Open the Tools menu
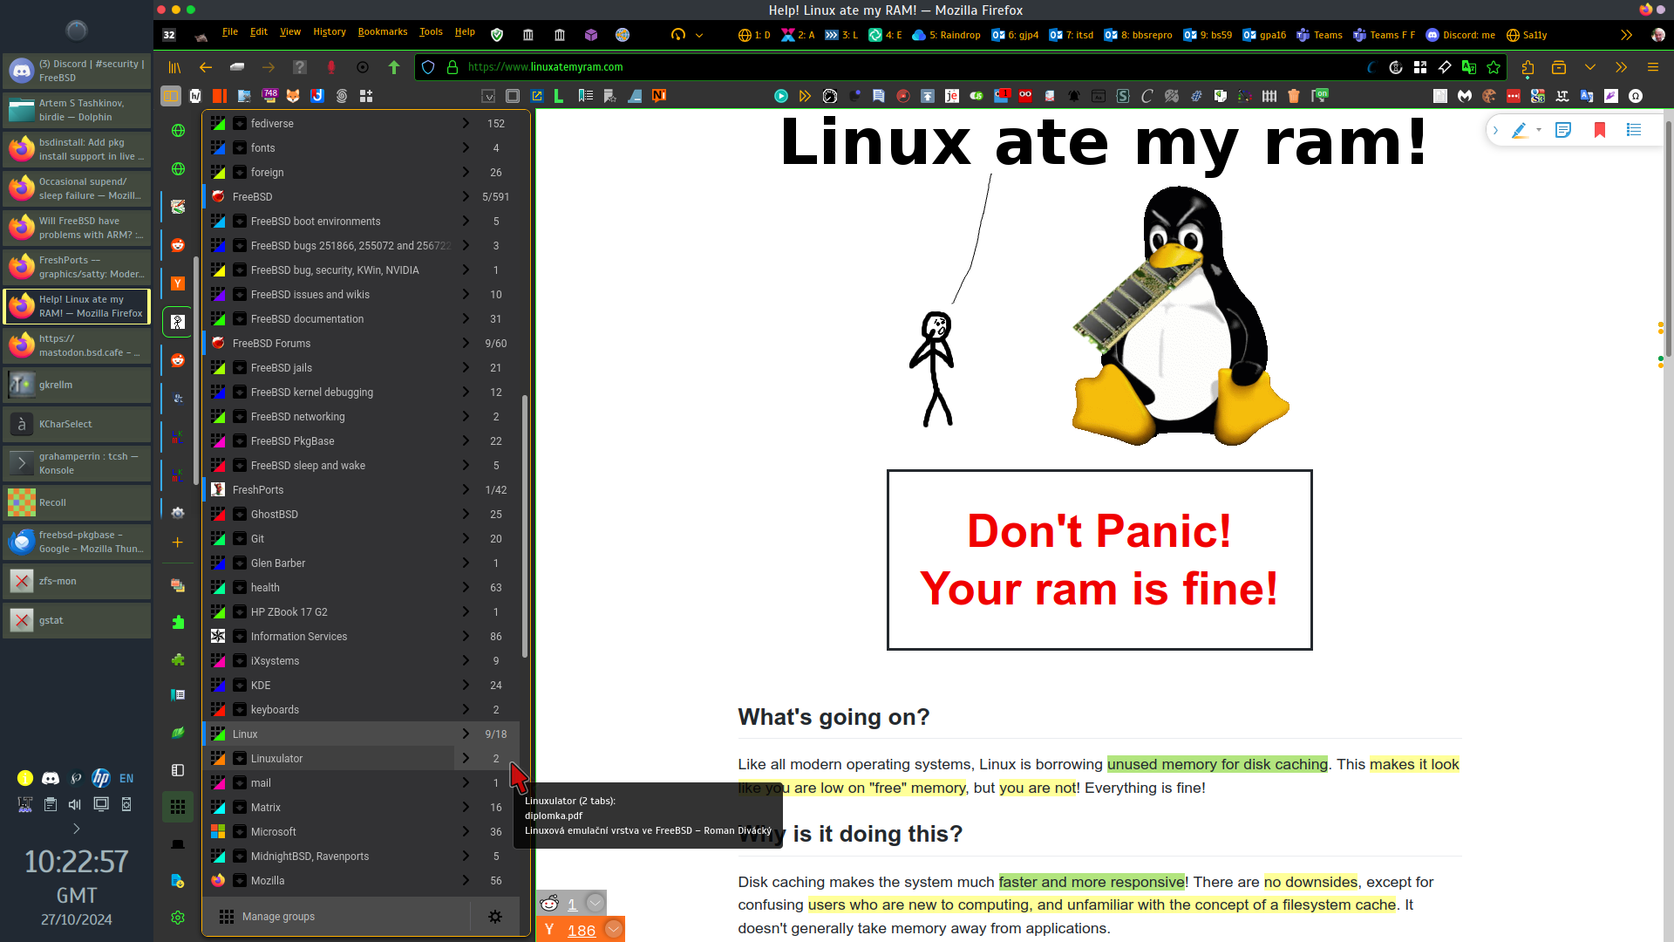 [x=431, y=32]
